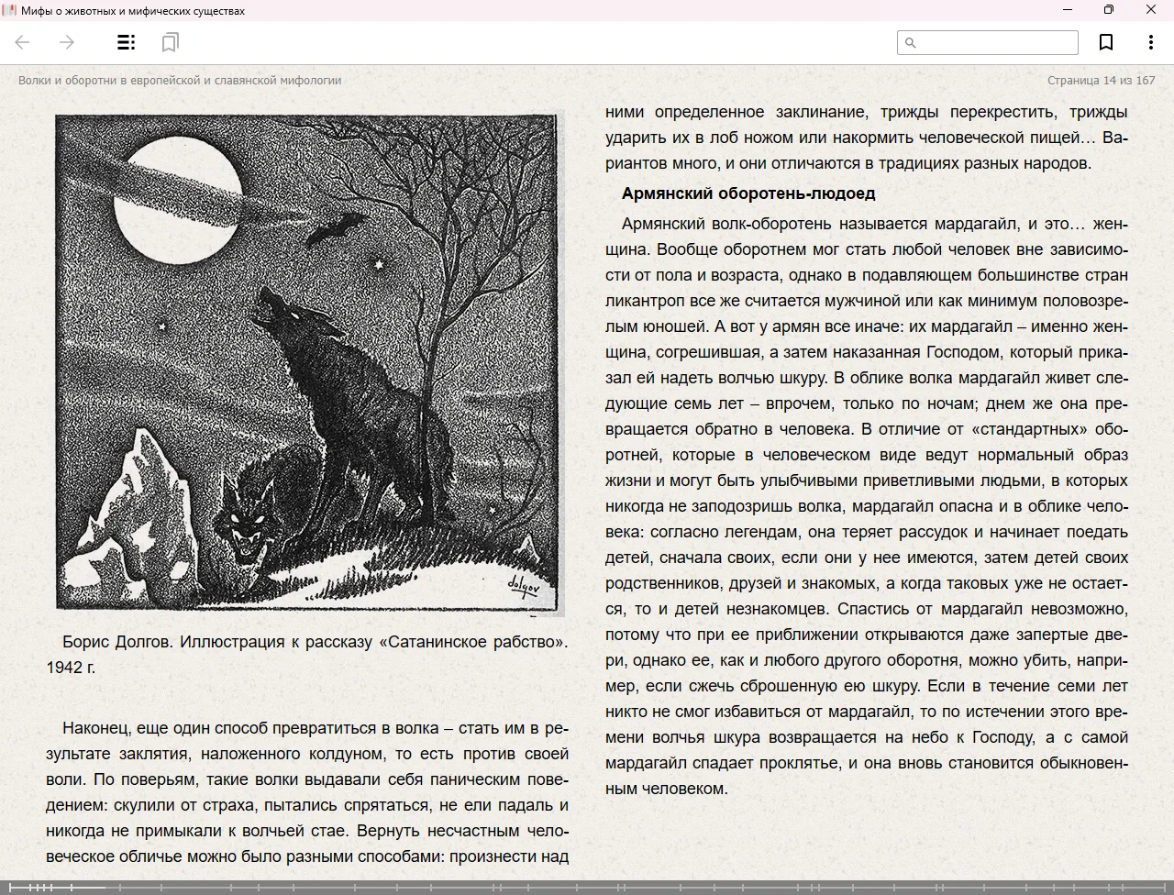Image resolution: width=1174 pixels, height=895 pixels.
Task: Go forward with the right arrow button
Action: [x=67, y=42]
